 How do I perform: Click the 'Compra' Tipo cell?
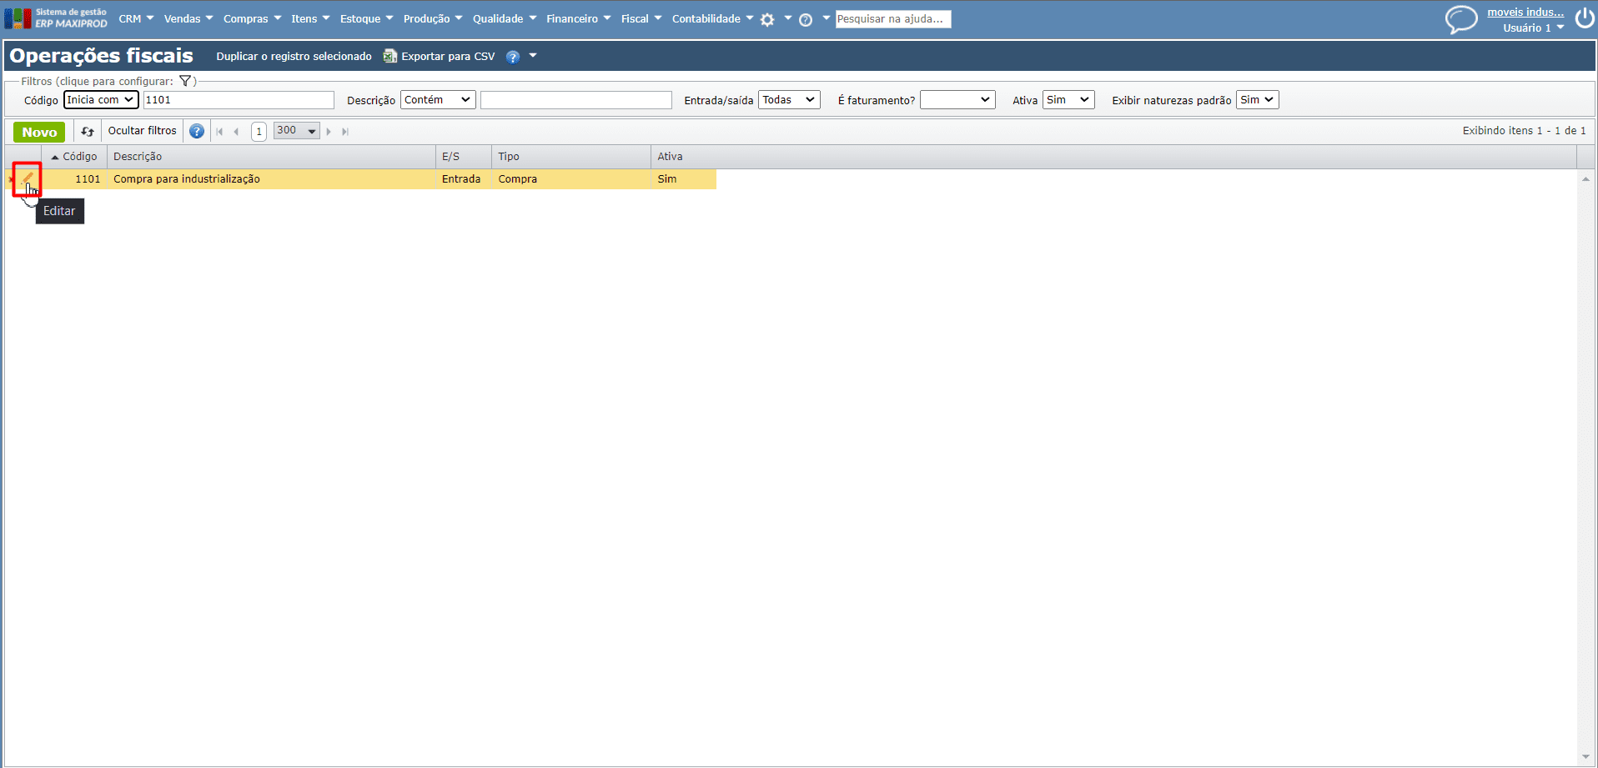571,179
